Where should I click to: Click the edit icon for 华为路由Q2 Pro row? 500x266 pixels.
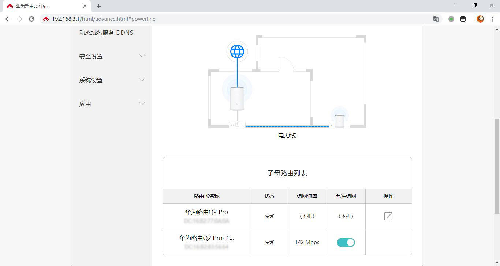(388, 216)
